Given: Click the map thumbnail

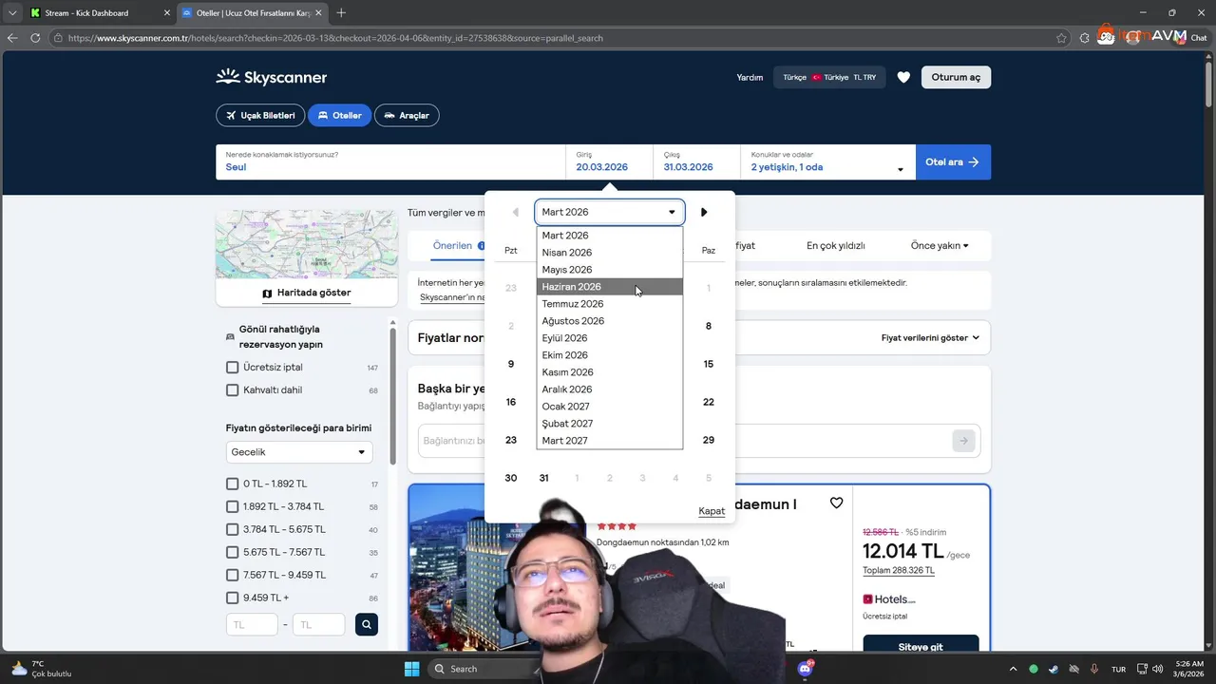Looking at the screenshot, I should 307,244.
